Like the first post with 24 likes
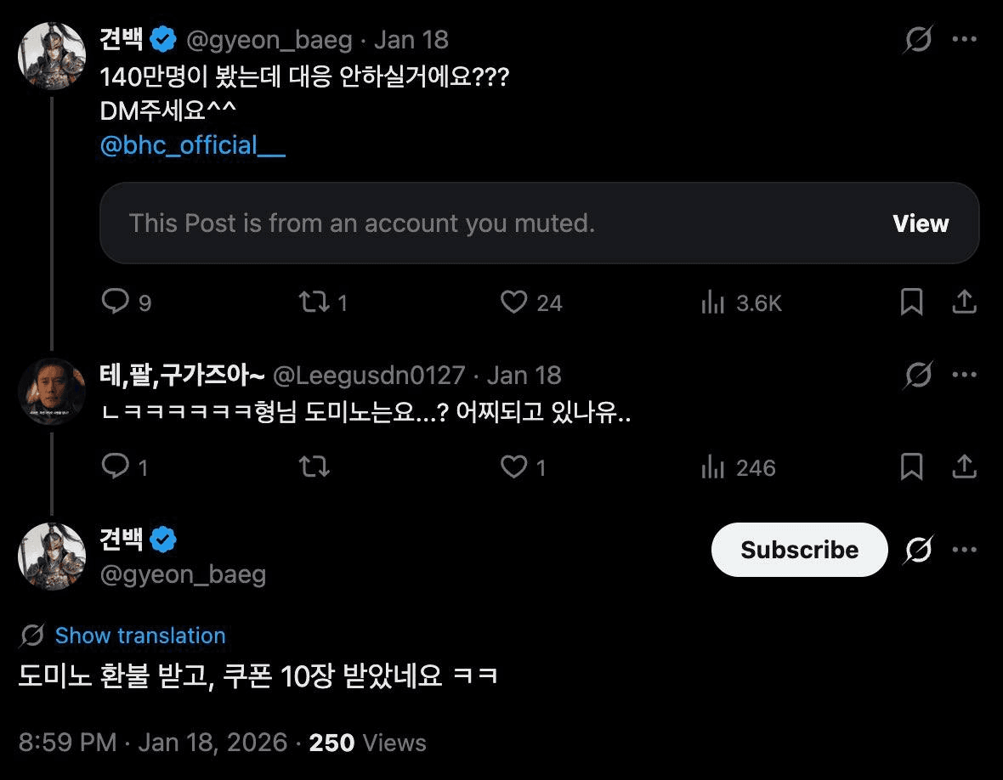 pyautogui.click(x=513, y=302)
